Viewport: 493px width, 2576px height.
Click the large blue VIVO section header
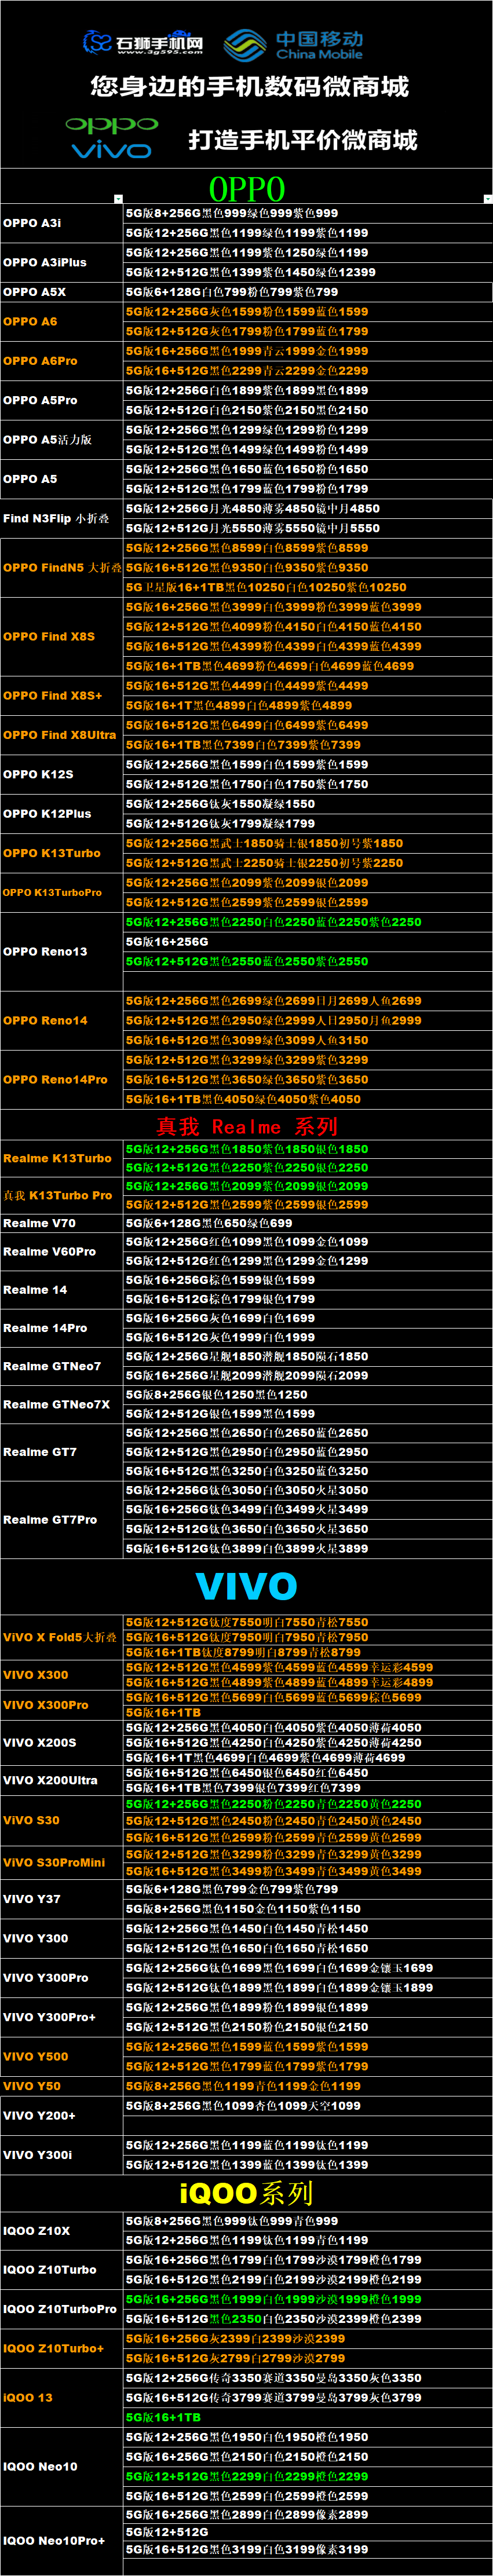pyautogui.click(x=246, y=1586)
